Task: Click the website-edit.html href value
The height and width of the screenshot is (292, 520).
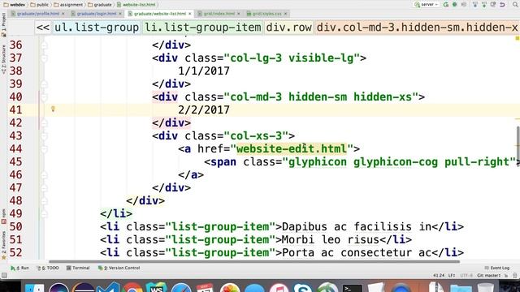Action: 292,149
